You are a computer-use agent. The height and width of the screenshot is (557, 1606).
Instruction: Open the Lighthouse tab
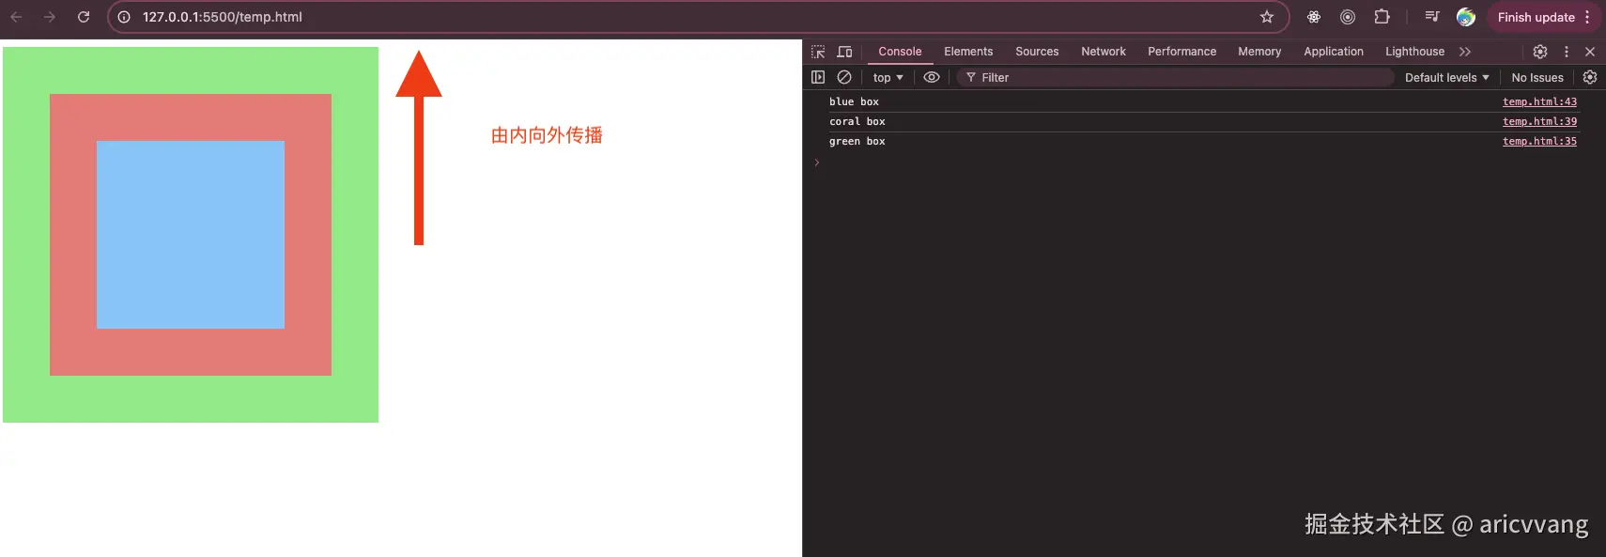tap(1414, 52)
